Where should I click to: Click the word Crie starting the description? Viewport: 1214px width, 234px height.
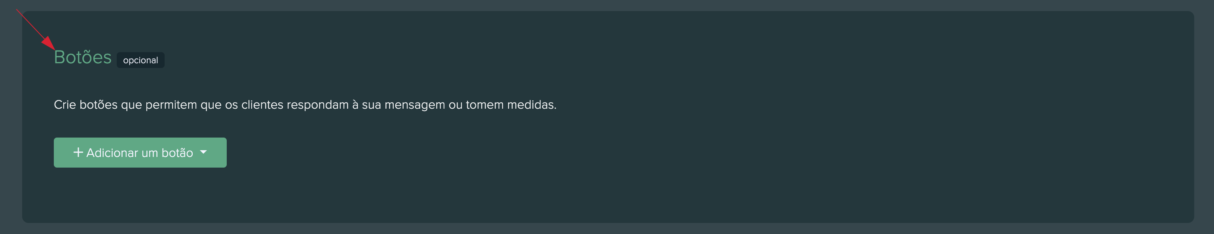(64, 104)
